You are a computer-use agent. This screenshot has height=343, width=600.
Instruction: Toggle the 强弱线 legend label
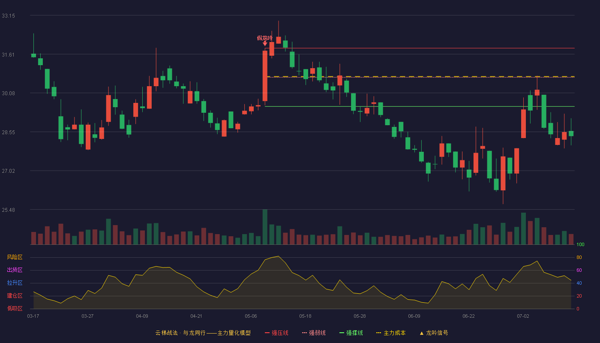(317, 333)
